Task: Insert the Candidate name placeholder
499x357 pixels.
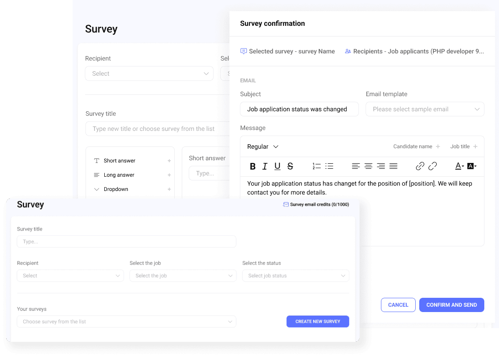Action: click(x=417, y=146)
